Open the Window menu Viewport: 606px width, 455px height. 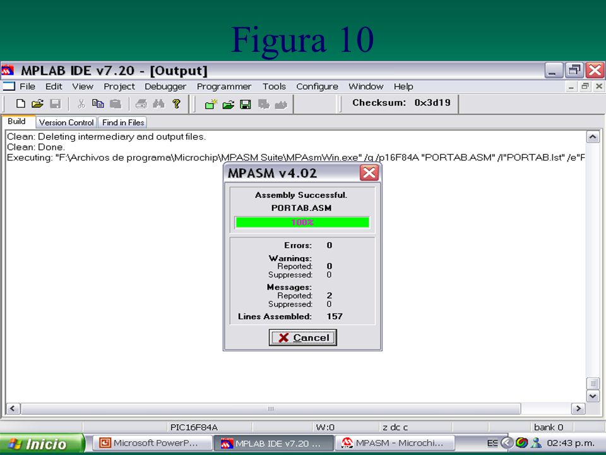(365, 87)
